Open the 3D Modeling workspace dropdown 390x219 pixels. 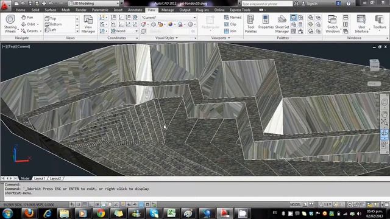click(x=94, y=4)
